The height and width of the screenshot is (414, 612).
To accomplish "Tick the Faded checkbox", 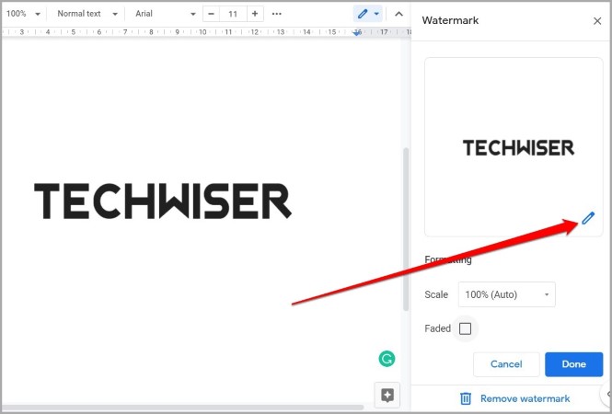I will pos(465,328).
